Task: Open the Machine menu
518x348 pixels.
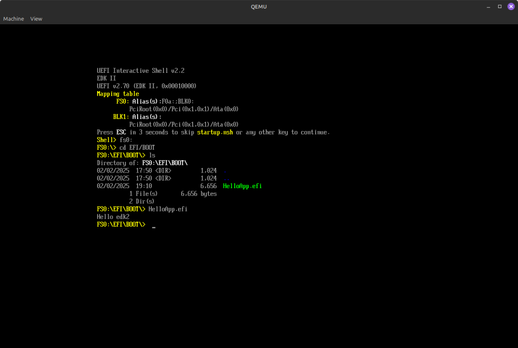Action: pyautogui.click(x=14, y=19)
